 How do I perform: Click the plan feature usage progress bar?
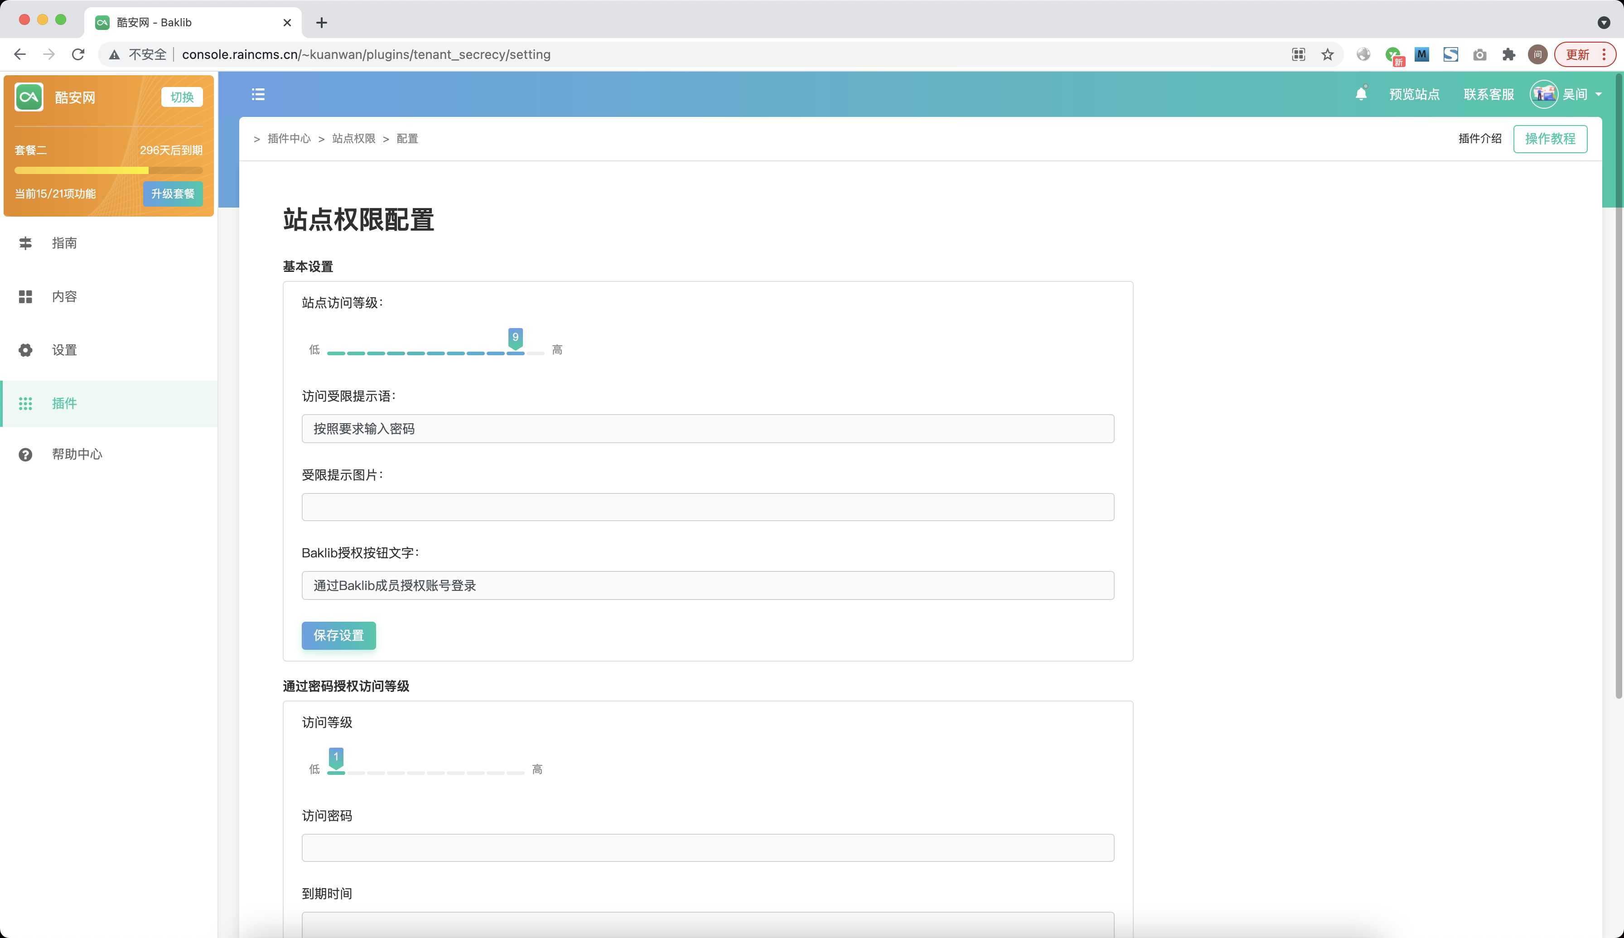coord(108,170)
